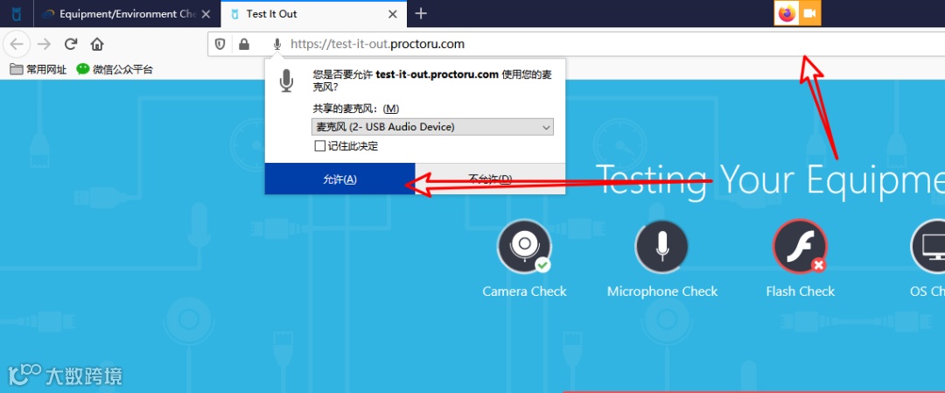This screenshot has width=945, height=393.
Task: Click the browser Forward arrow button
Action: [x=44, y=44]
